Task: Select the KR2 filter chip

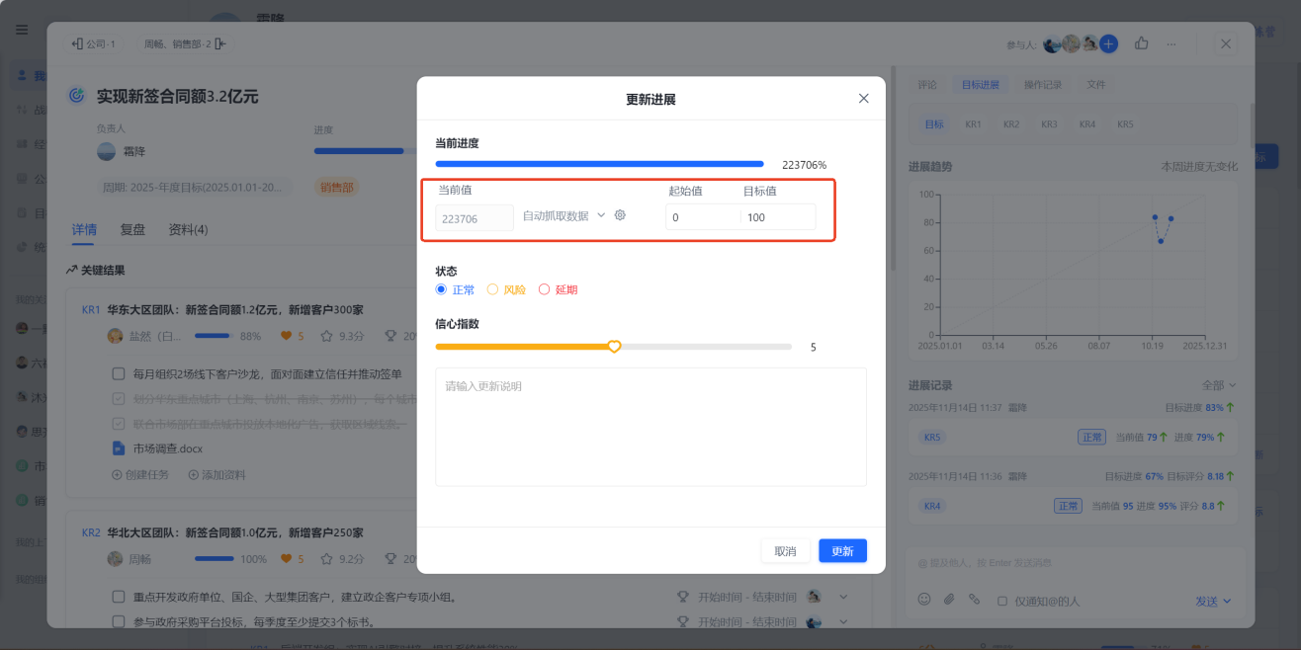Action: click(x=1011, y=124)
